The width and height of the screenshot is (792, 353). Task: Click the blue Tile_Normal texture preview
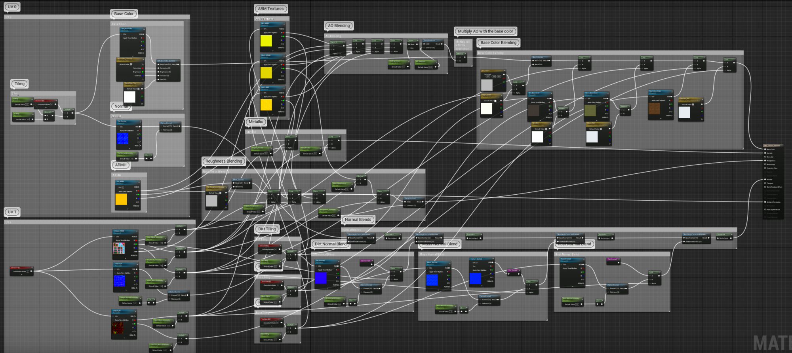123,139
